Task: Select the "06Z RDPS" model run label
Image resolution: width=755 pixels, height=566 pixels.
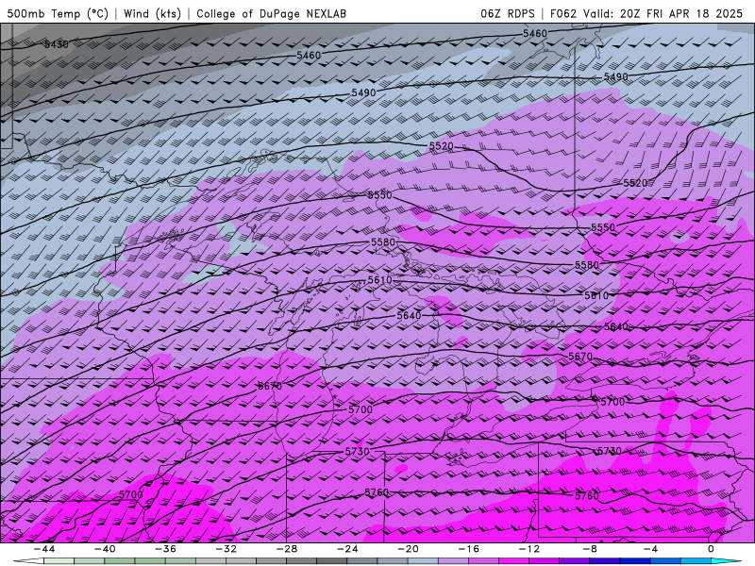Action: 507,13
